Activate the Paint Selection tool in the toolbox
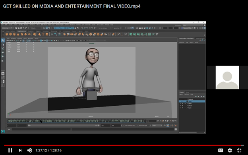 pyautogui.click(x=3, y=48)
